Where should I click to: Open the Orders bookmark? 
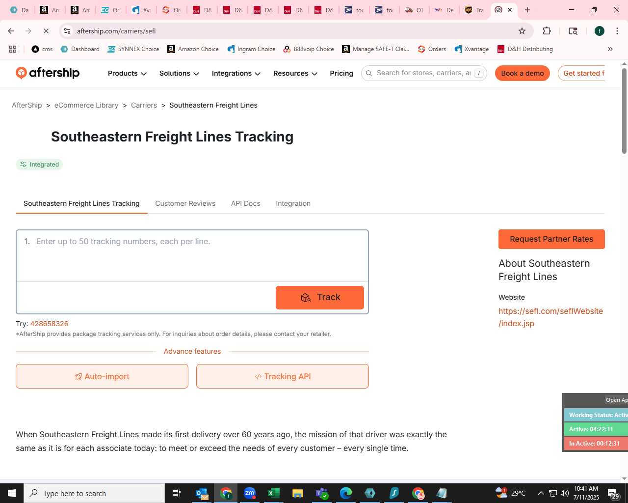(x=432, y=49)
